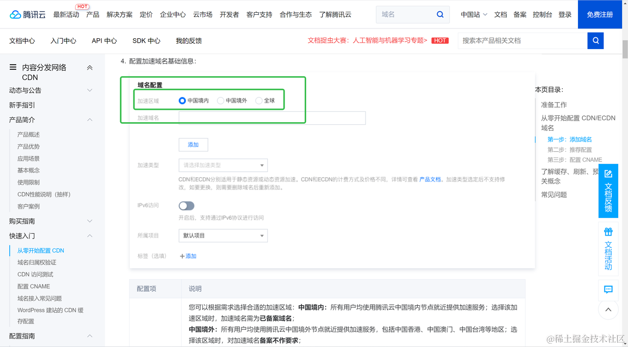Toggle the IPv6访问 switch
The width and height of the screenshot is (628, 347).
186,206
